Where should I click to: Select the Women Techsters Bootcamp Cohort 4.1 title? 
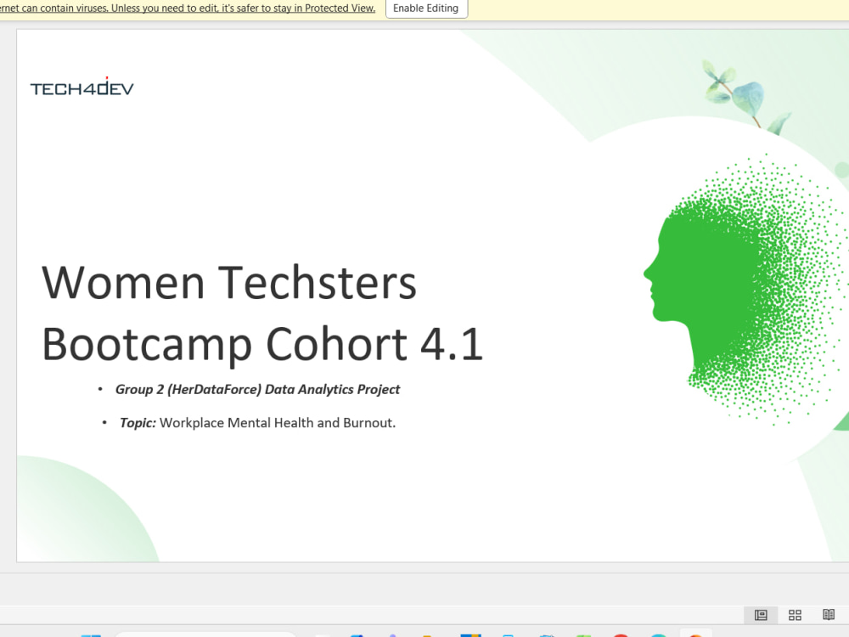[262, 313]
